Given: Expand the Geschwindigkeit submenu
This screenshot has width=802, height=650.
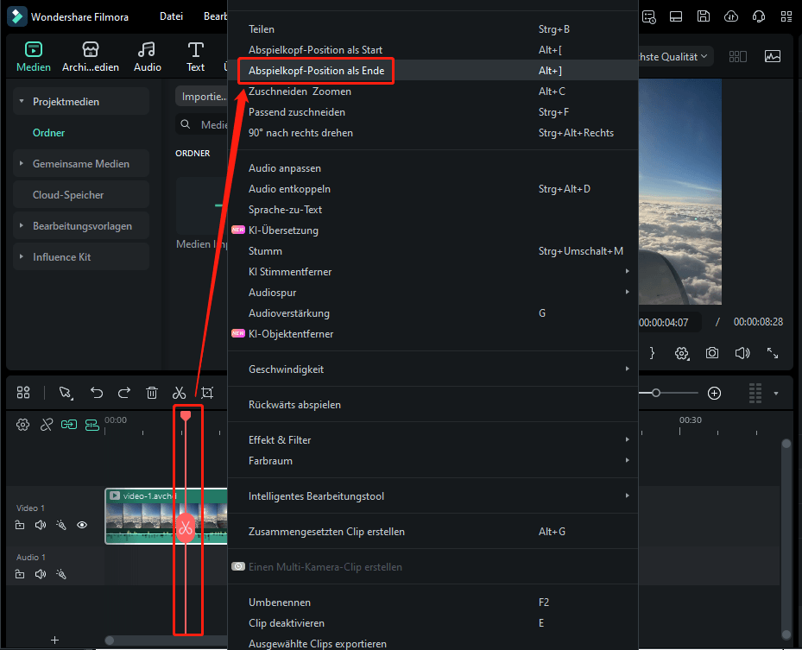Looking at the screenshot, I should 432,369.
